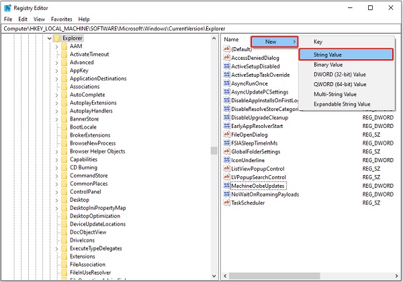This screenshot has height=282, width=403.
Task: Open the Edit menu
Action: coord(23,19)
